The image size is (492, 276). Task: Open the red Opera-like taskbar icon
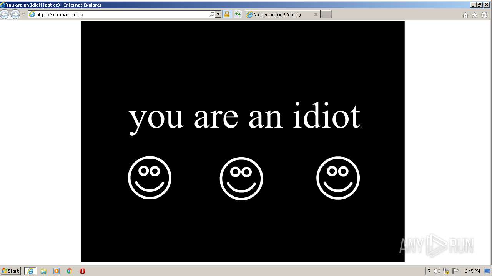click(x=82, y=271)
